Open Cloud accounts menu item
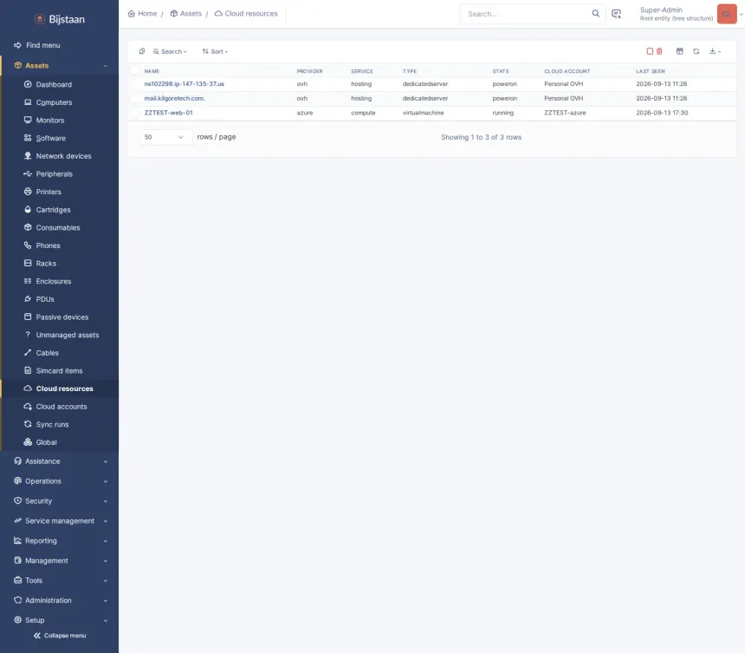 [x=62, y=407]
